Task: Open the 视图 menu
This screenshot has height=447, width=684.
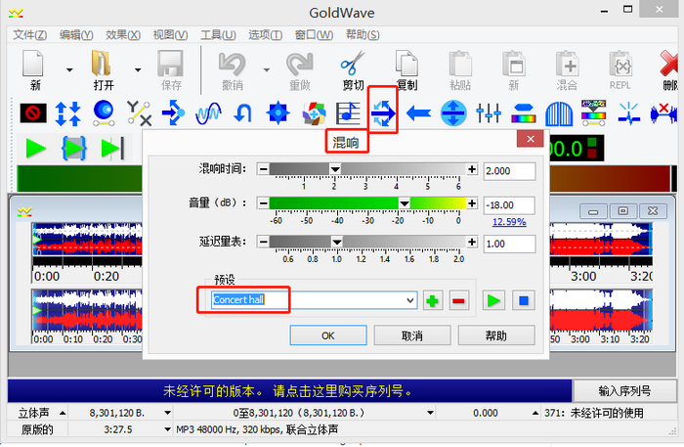Action: click(x=170, y=35)
